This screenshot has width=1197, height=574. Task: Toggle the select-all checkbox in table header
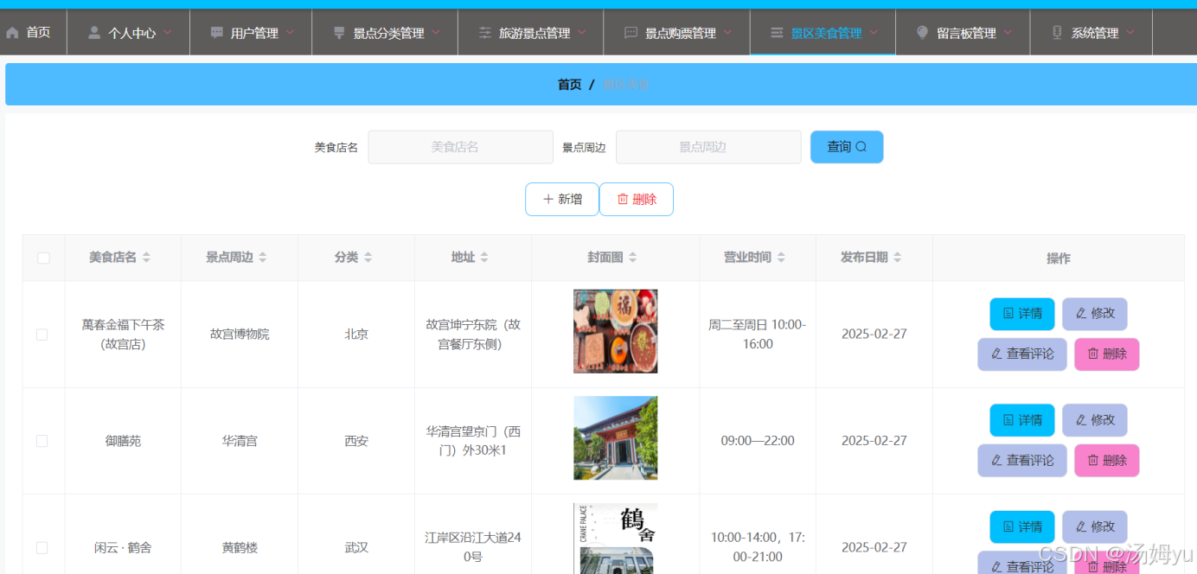(43, 258)
